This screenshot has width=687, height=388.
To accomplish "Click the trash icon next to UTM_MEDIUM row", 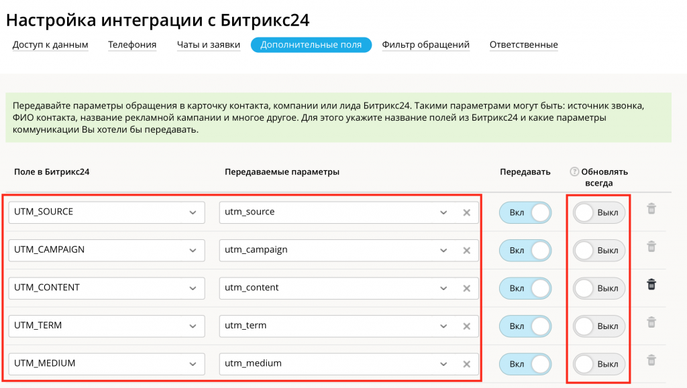I will (650, 360).
